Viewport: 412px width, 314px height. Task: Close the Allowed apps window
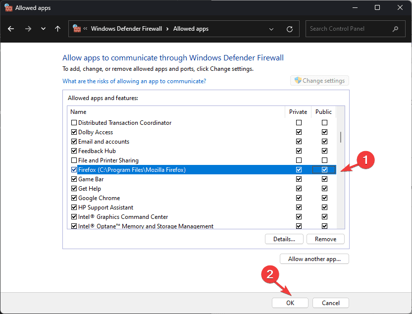click(400, 7)
